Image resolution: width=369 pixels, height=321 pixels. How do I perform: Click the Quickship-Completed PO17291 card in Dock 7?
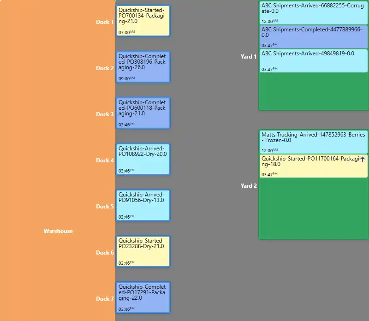tap(143, 297)
